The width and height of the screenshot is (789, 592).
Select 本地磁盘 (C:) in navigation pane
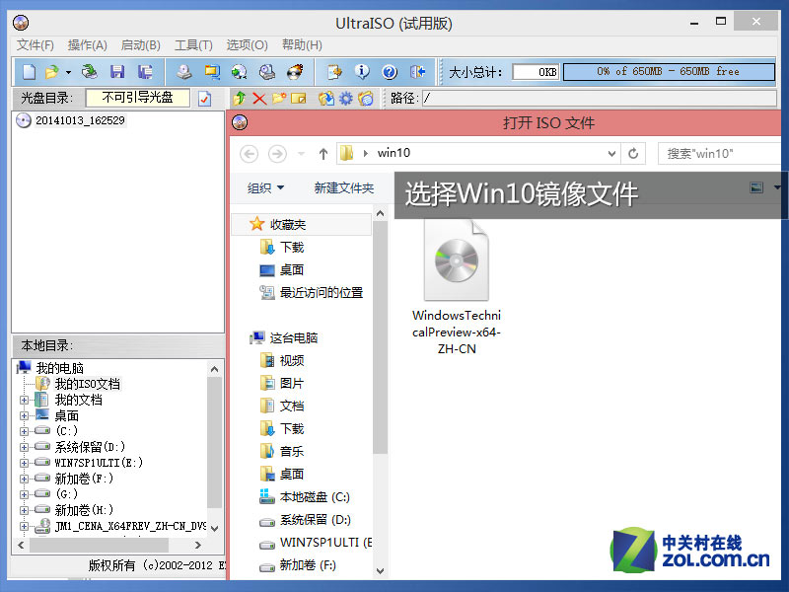pyautogui.click(x=315, y=497)
